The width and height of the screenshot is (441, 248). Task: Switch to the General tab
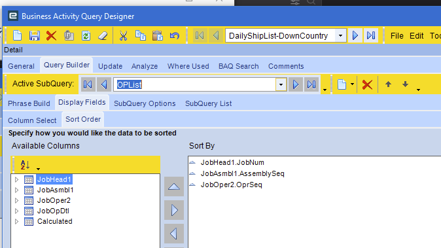coord(21,66)
